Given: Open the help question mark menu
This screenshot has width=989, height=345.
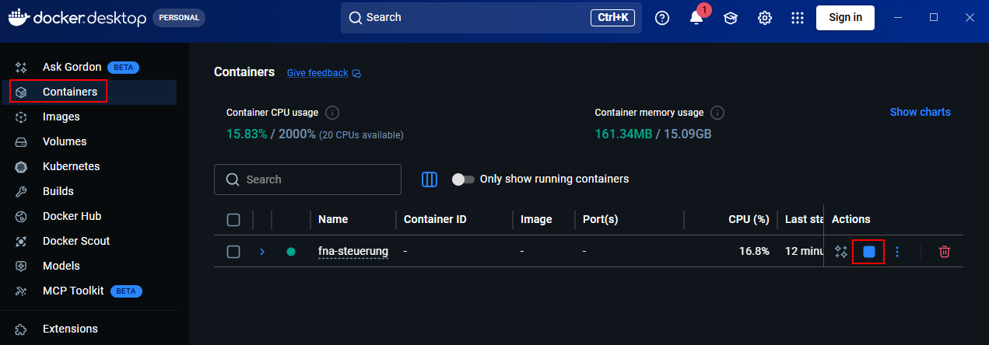Looking at the screenshot, I should pyautogui.click(x=662, y=18).
